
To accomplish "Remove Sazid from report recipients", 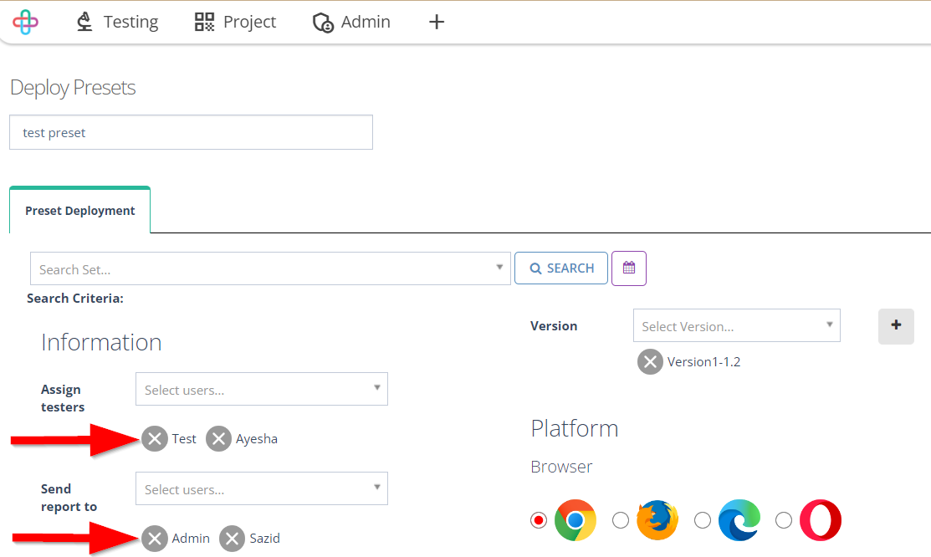I will click(233, 539).
